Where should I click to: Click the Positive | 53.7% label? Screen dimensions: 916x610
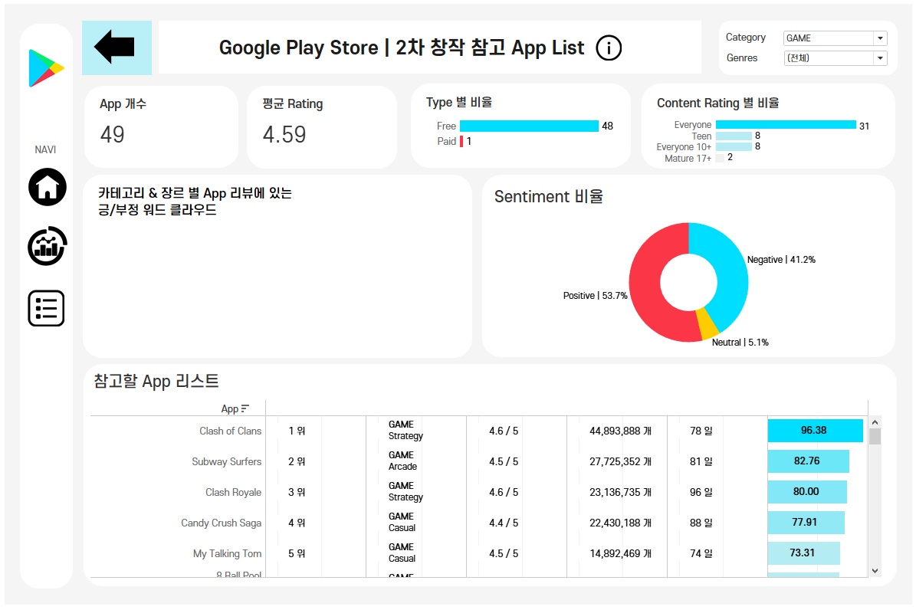(x=596, y=296)
